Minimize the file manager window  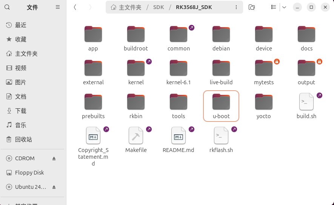(x=297, y=7)
